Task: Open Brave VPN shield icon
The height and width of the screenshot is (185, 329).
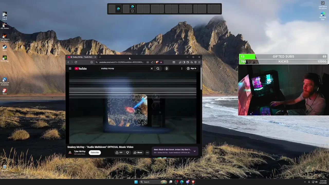Action: [x=195, y=62]
